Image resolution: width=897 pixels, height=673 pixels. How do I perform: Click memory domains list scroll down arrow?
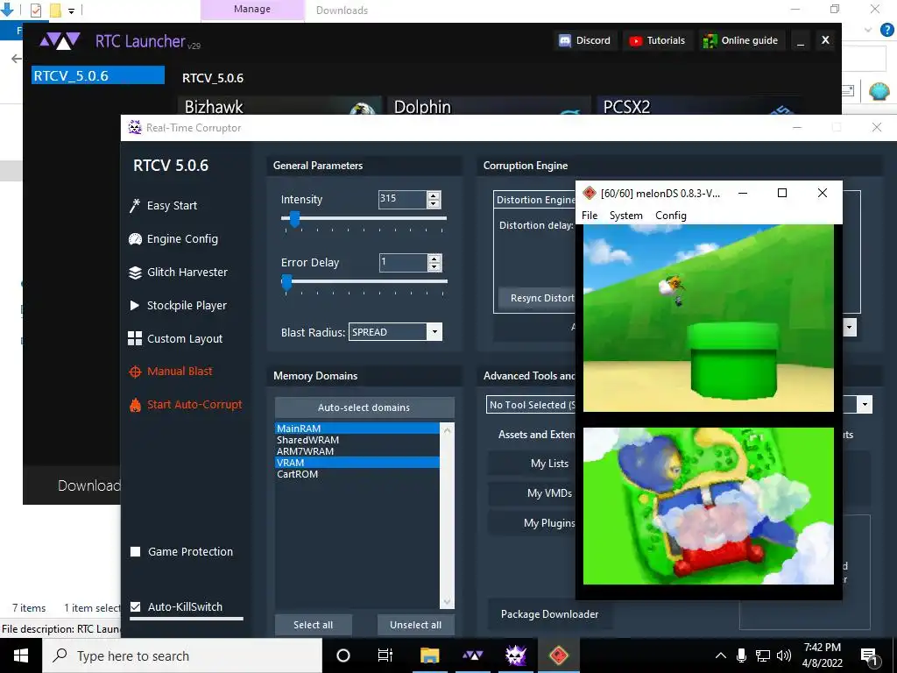tap(448, 602)
